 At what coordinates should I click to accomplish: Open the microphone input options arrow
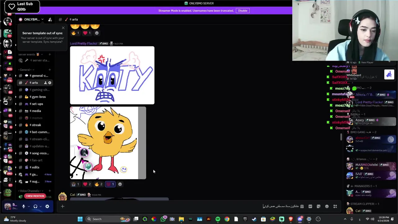(29, 206)
